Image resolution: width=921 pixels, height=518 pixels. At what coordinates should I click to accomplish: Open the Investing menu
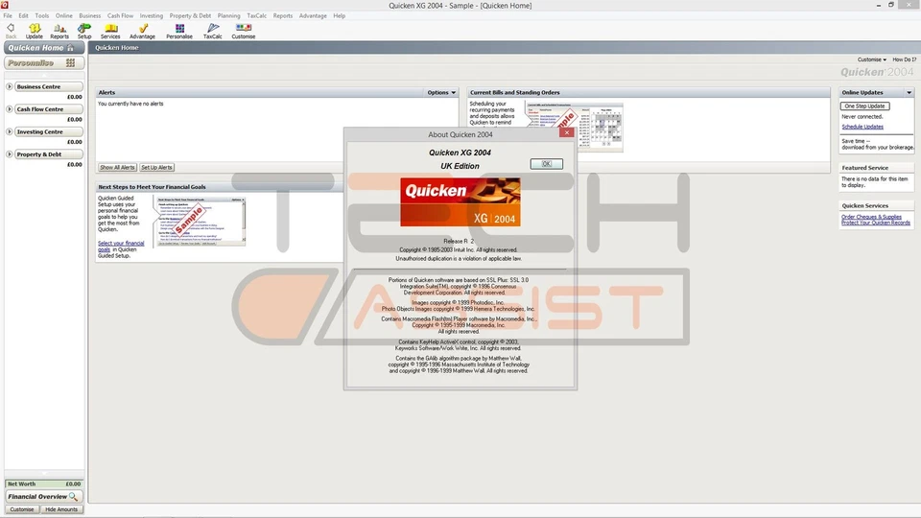click(x=151, y=16)
